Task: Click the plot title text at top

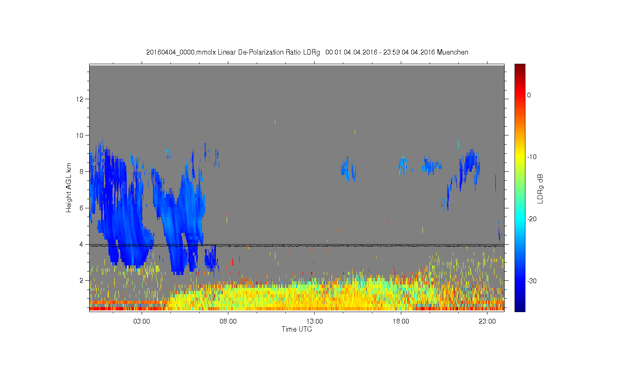Action: click(307, 52)
